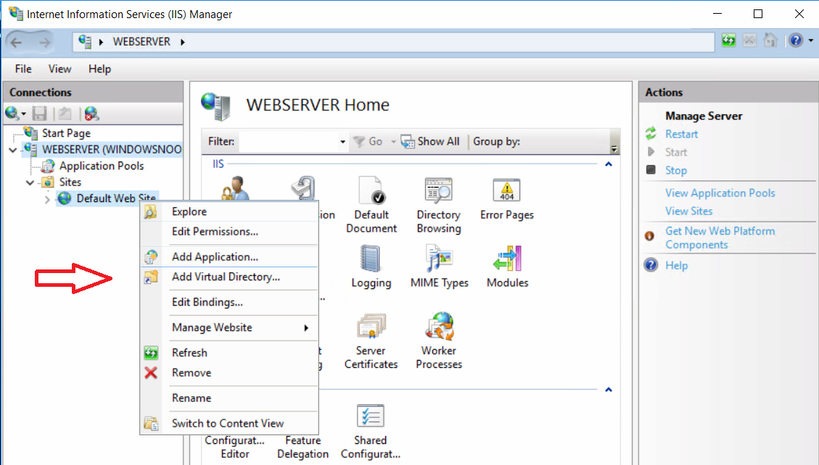The width and height of the screenshot is (819, 465).
Task: Select Add Virtual Directory in the context menu
Action: click(x=229, y=277)
